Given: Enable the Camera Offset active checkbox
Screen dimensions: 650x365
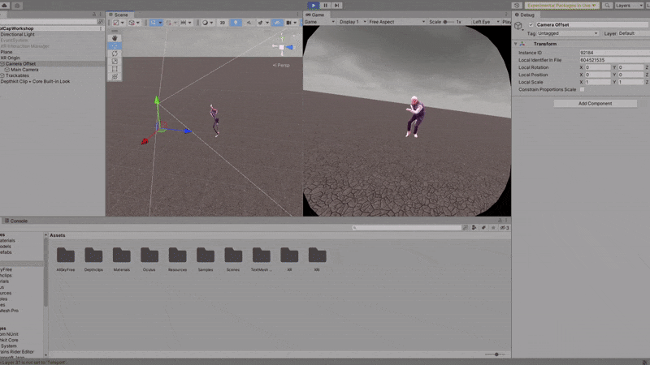Looking at the screenshot, I should pyautogui.click(x=531, y=24).
